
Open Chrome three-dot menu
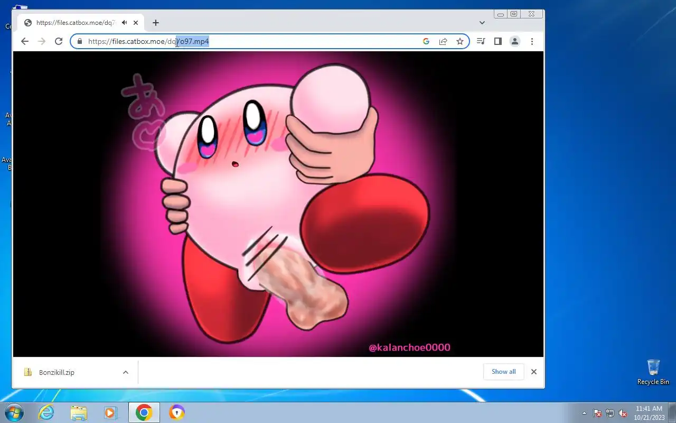(532, 41)
